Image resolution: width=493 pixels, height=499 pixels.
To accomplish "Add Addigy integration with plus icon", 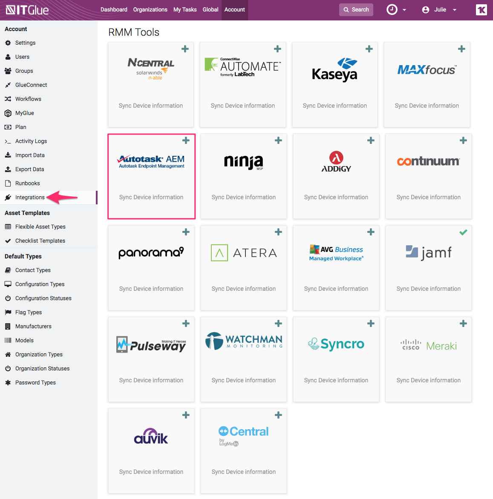I will [x=371, y=141].
